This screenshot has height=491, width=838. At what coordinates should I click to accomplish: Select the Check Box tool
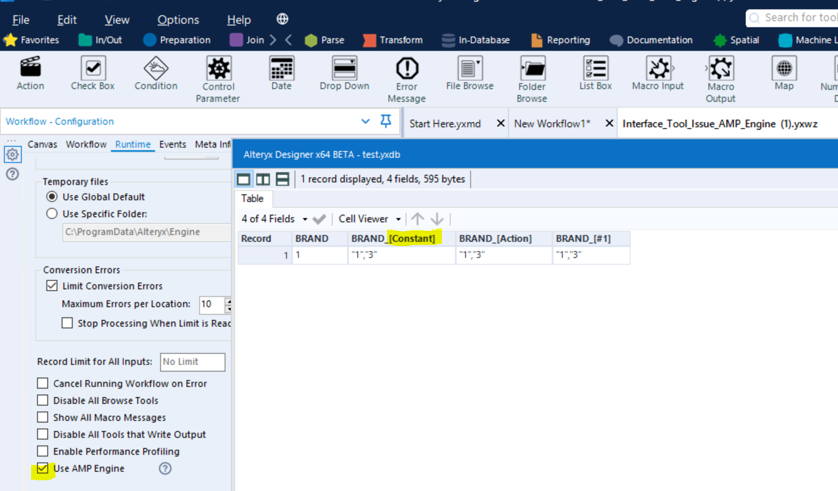(92, 73)
